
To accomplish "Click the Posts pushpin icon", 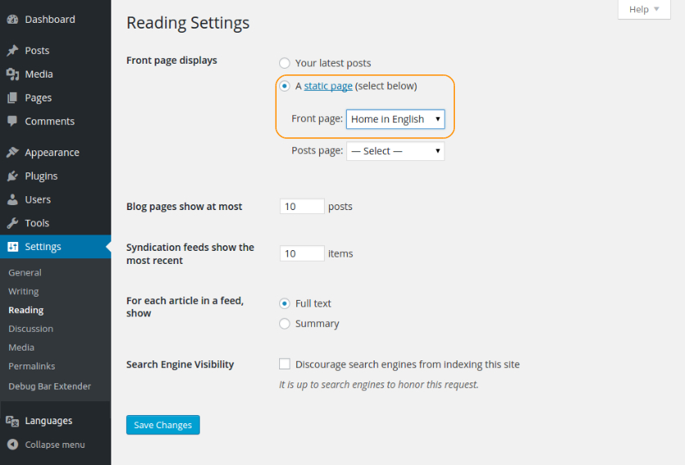I will (x=12, y=51).
